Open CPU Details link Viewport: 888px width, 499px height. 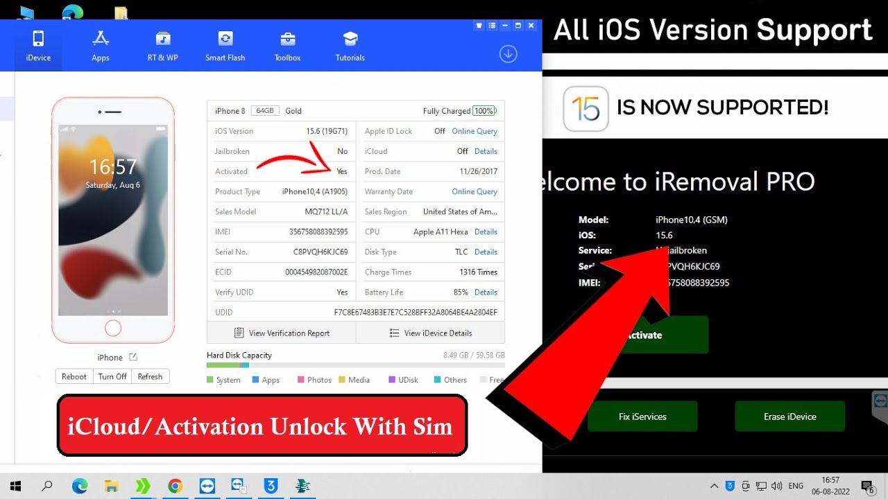pos(486,231)
